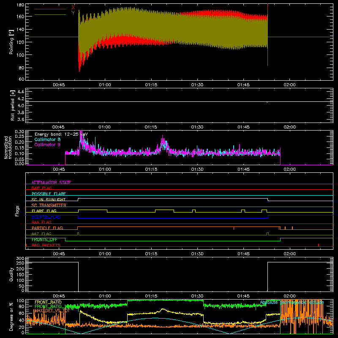This screenshot has height=338, width=338.
Task: Click the 180 tick value on Pointing axis
Action: pos(20,5)
